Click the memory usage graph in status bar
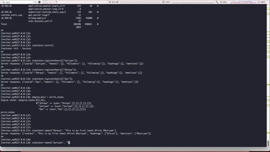The height and width of the screenshot is (152, 270). pos(140,2)
